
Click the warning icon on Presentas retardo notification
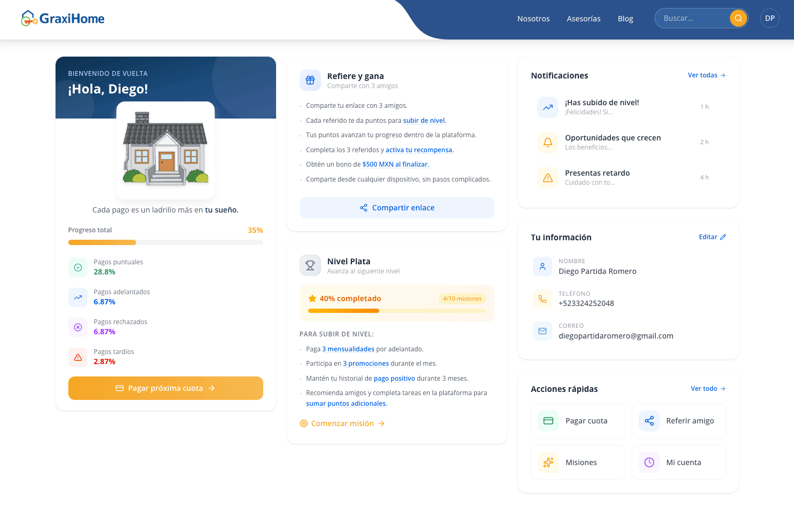pos(548,177)
